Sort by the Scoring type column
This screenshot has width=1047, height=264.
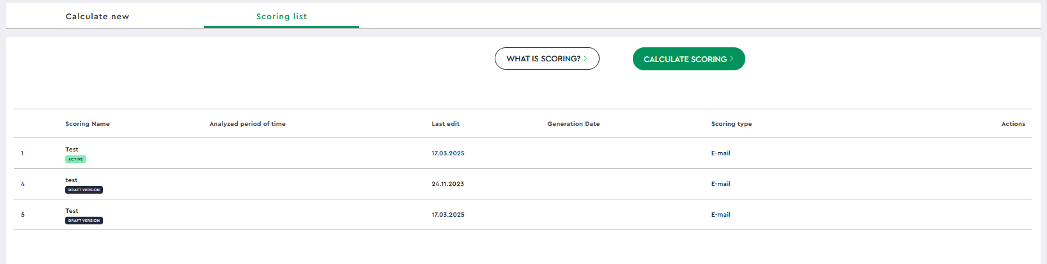(731, 124)
